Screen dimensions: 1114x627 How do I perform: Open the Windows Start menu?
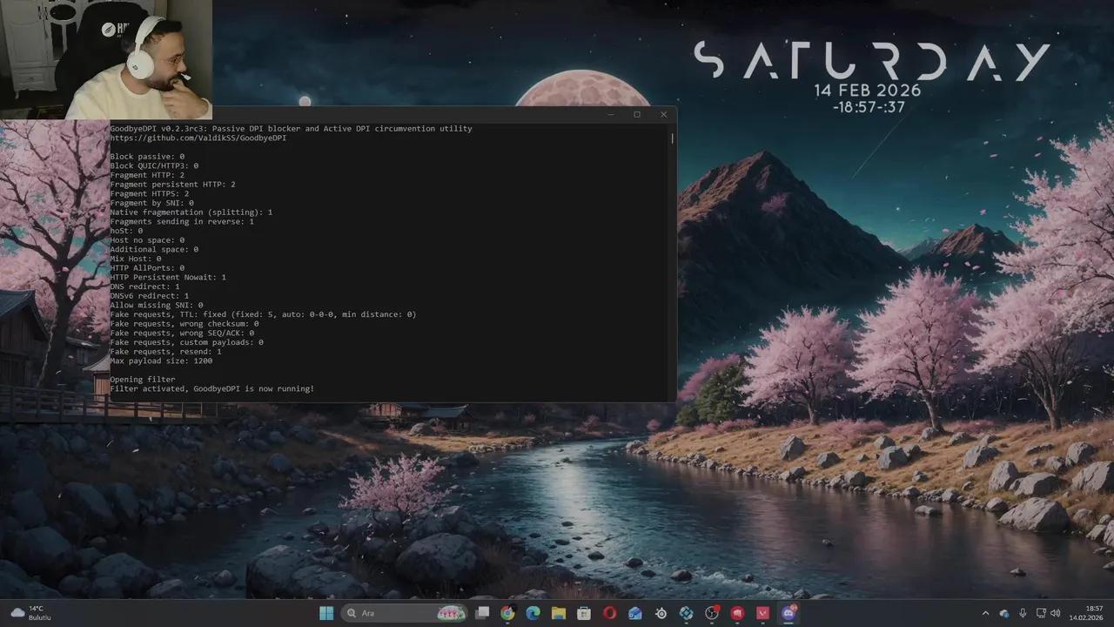click(326, 613)
